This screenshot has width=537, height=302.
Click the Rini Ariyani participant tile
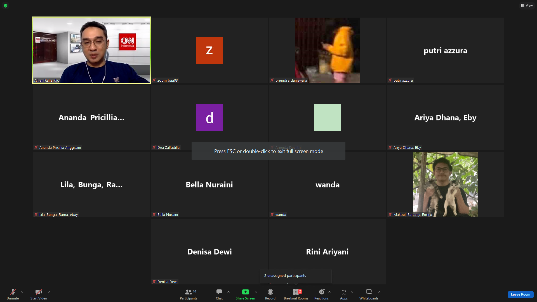point(328,252)
